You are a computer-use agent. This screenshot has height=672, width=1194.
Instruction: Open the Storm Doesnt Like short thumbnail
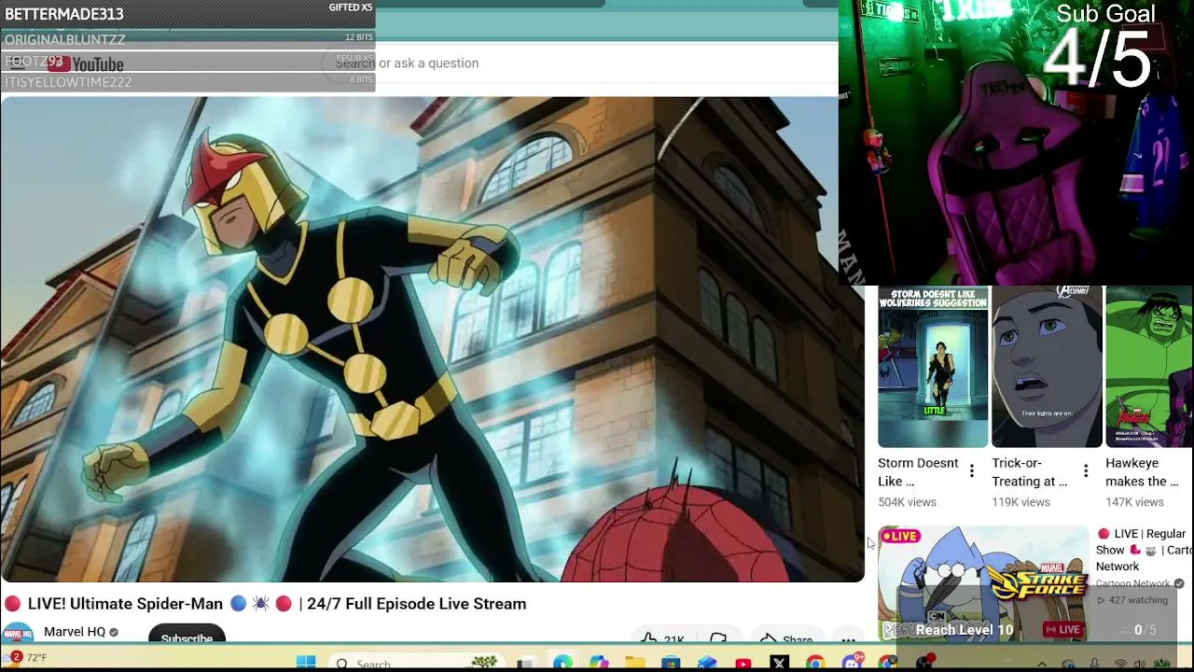click(x=933, y=367)
